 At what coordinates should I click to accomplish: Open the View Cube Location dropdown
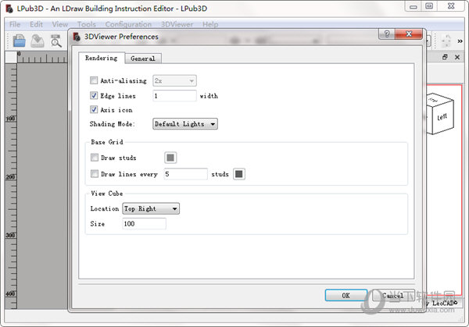click(151, 208)
